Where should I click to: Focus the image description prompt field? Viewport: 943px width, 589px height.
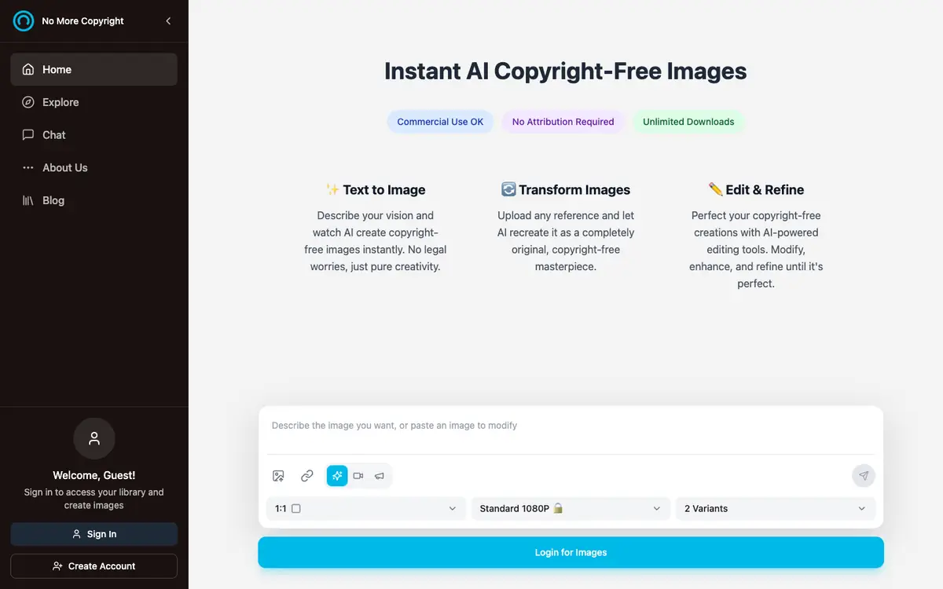571,430
